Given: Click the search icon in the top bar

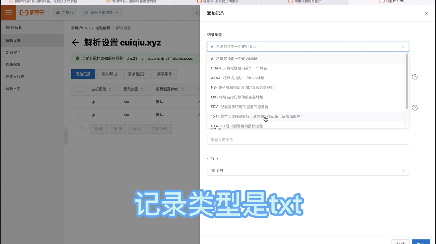Looking at the screenshot, I should tap(198, 13).
